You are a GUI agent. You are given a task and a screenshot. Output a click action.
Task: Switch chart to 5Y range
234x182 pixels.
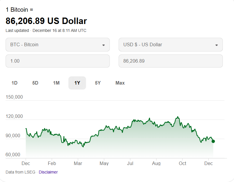pyautogui.click(x=98, y=83)
